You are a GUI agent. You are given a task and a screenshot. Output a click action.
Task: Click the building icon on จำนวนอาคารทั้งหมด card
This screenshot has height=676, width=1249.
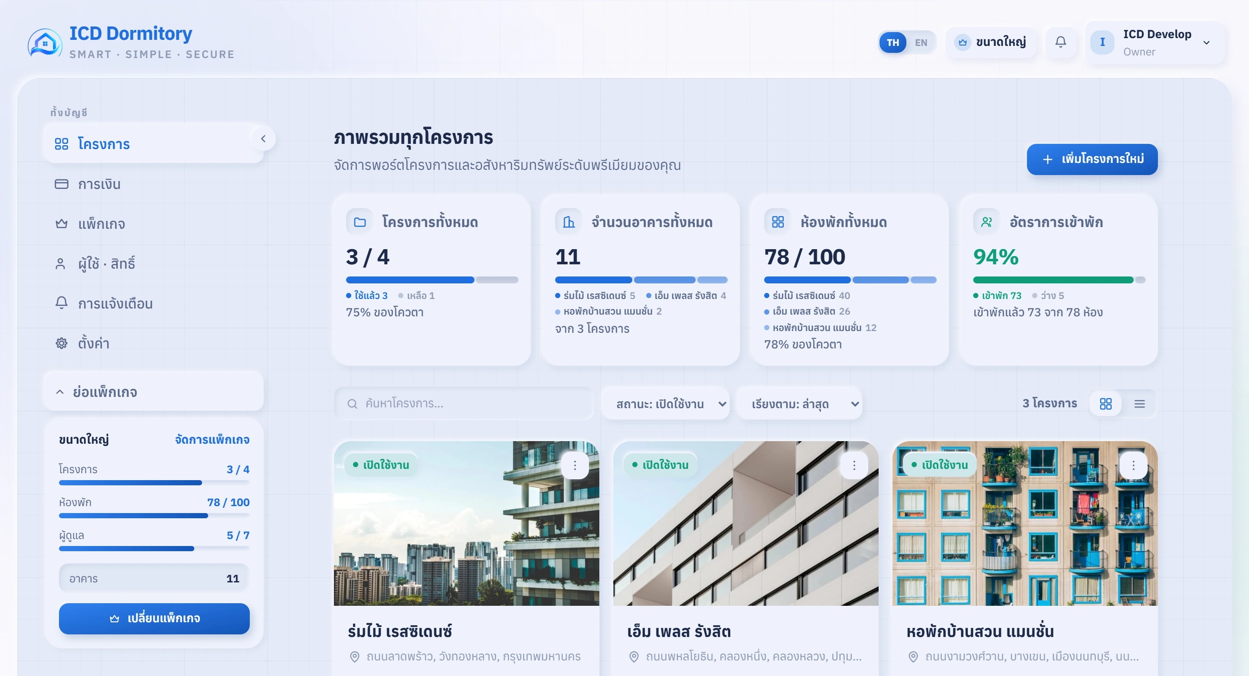point(569,222)
